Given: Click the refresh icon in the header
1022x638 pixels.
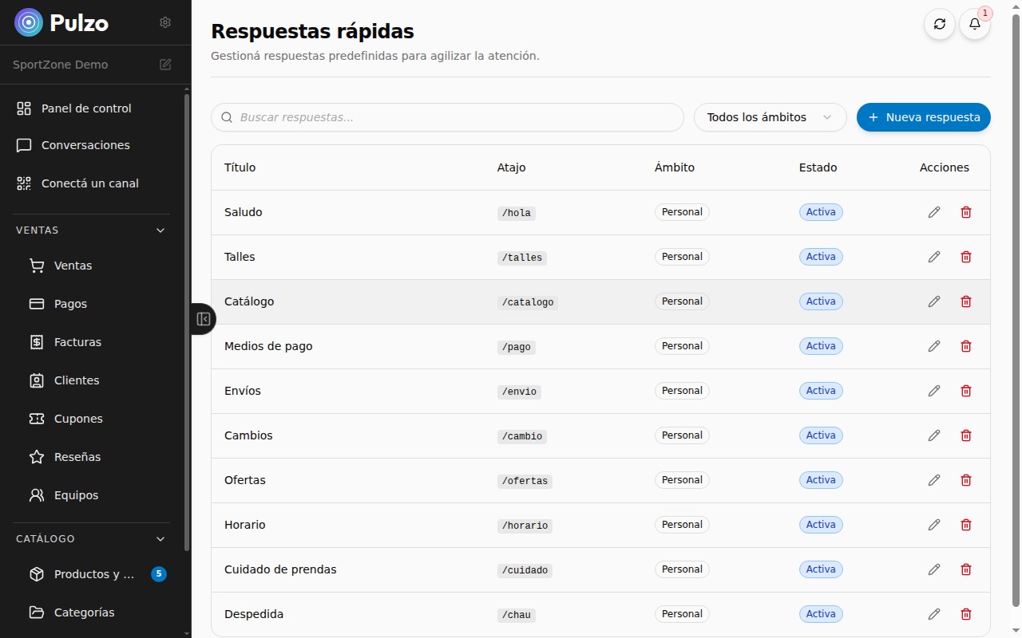Looking at the screenshot, I should pos(940,24).
